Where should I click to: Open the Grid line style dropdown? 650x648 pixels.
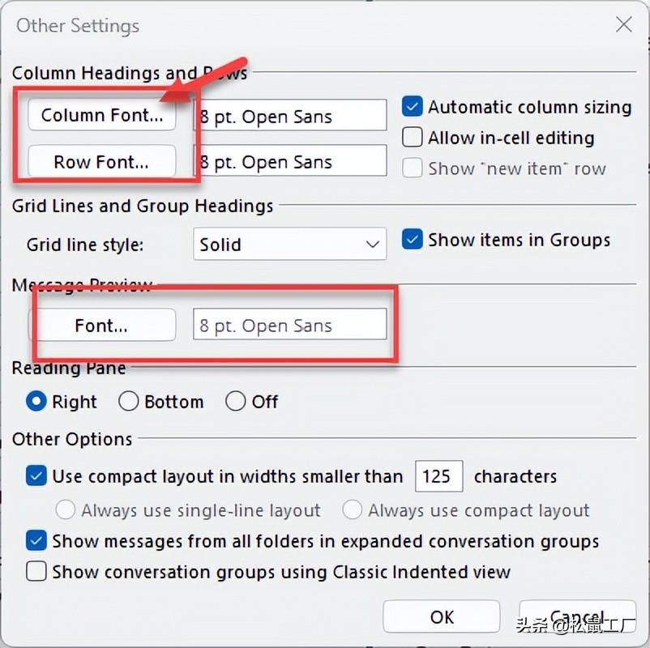click(x=289, y=244)
